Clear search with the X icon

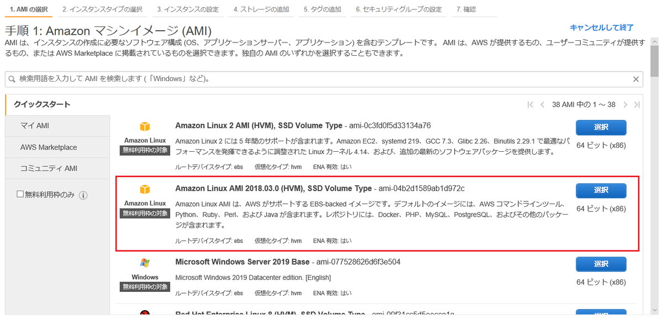(x=636, y=79)
